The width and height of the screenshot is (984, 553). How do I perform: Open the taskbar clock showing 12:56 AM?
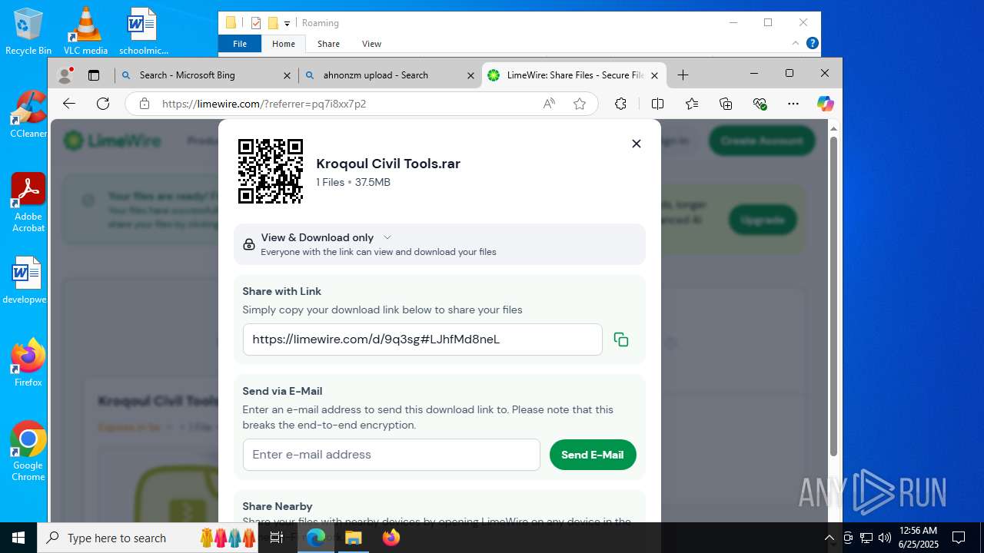pyautogui.click(x=918, y=538)
